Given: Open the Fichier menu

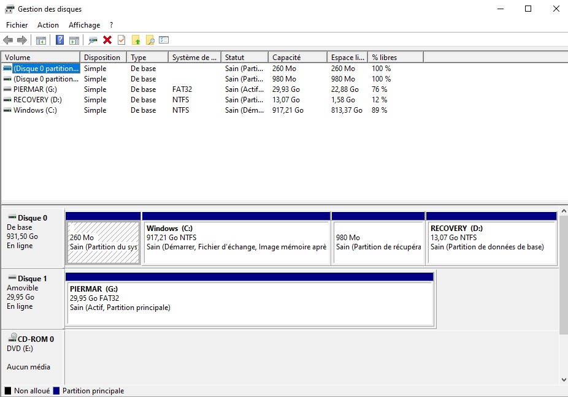Looking at the screenshot, I should point(17,25).
